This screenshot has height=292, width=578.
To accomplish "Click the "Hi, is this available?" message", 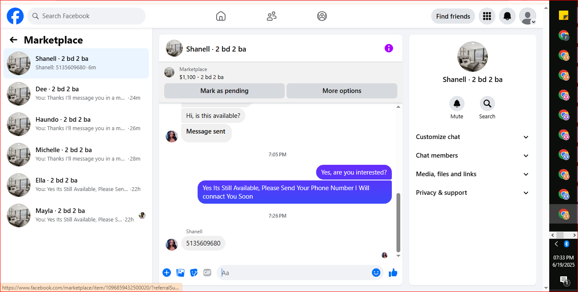I will point(213,115).
